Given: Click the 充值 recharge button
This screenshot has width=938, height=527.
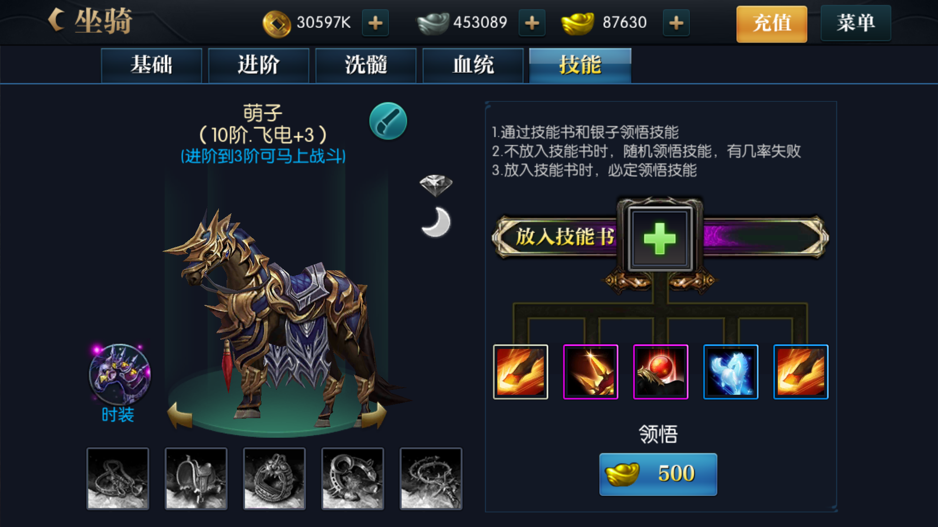Looking at the screenshot, I should pos(771,23).
